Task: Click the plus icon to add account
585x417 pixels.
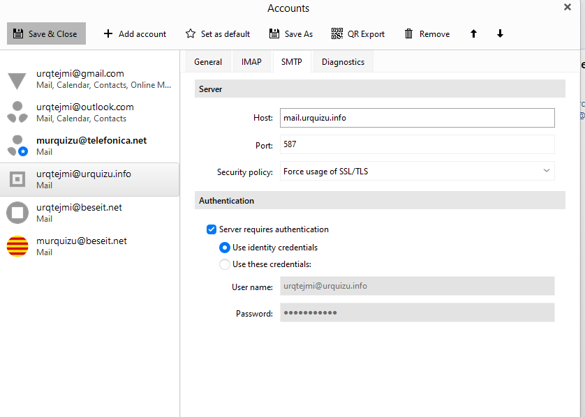Action: (108, 33)
